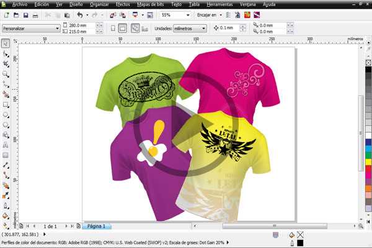
Task: Select the Pick tool arrow
Action: (x=5, y=43)
